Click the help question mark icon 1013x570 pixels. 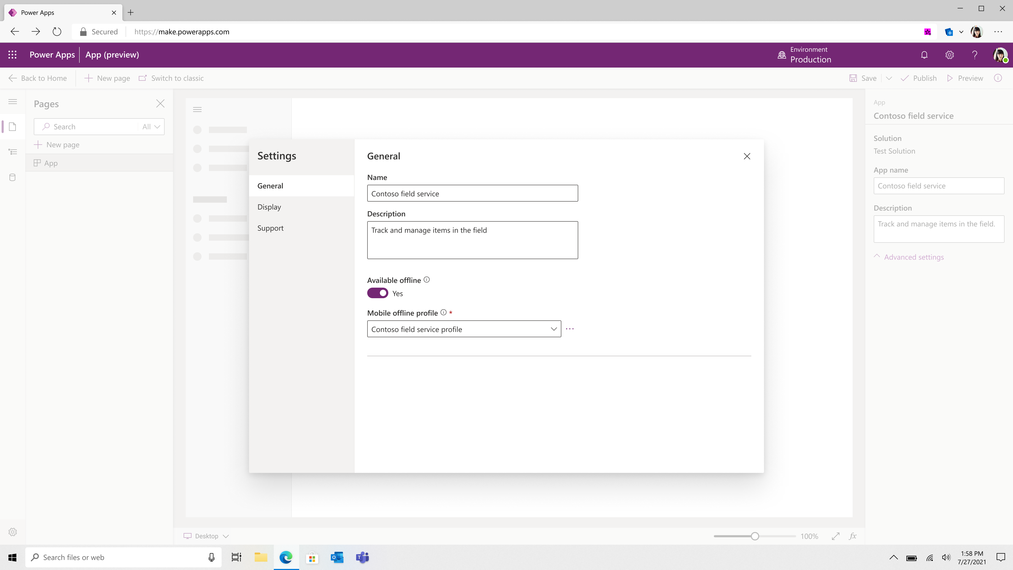[x=975, y=55]
